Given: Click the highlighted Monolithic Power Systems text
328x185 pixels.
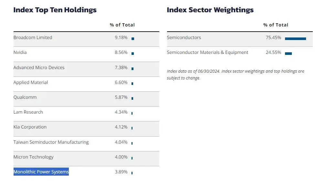Looking at the screenshot, I should click(41, 172).
